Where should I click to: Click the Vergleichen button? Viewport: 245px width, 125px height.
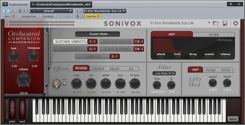tap(29, 16)
